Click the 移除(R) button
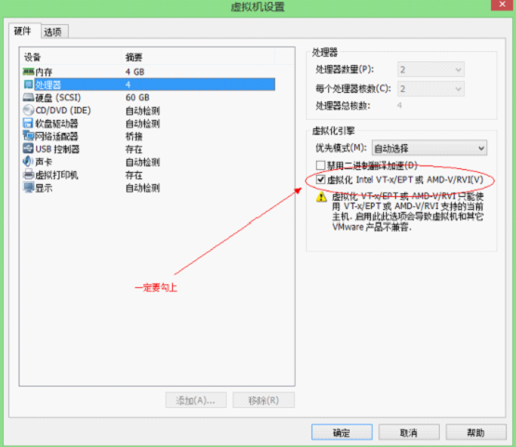 tap(263, 401)
